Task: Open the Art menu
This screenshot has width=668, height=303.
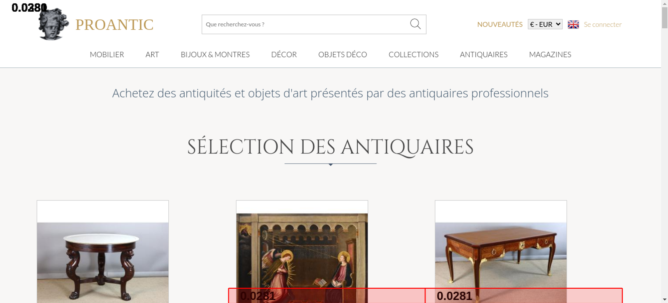Action: [152, 54]
